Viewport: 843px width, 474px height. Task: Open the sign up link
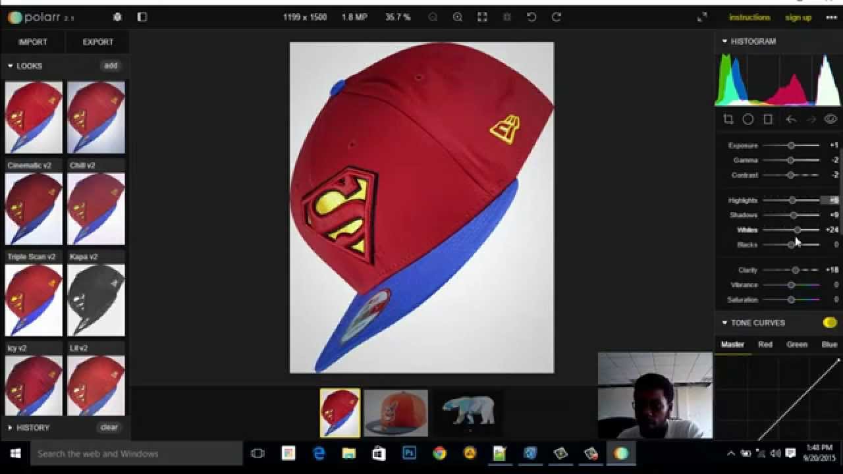pos(798,17)
